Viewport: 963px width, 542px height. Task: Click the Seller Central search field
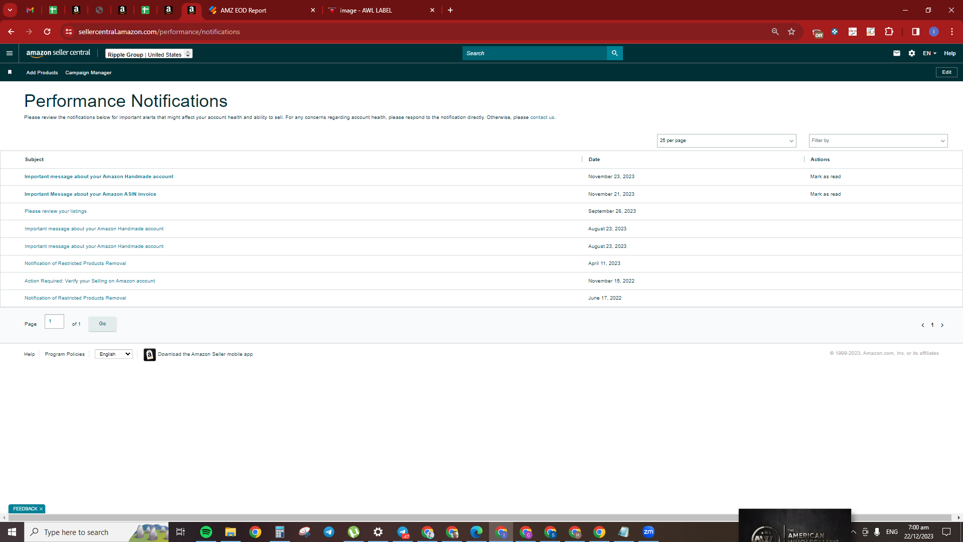click(x=535, y=53)
